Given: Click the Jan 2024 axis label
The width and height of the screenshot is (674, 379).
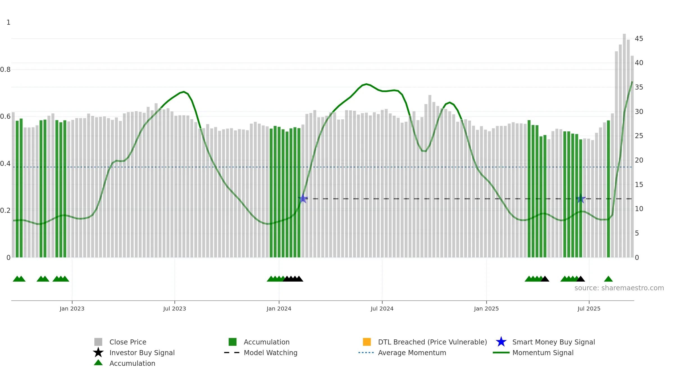Looking at the screenshot, I should (279, 309).
